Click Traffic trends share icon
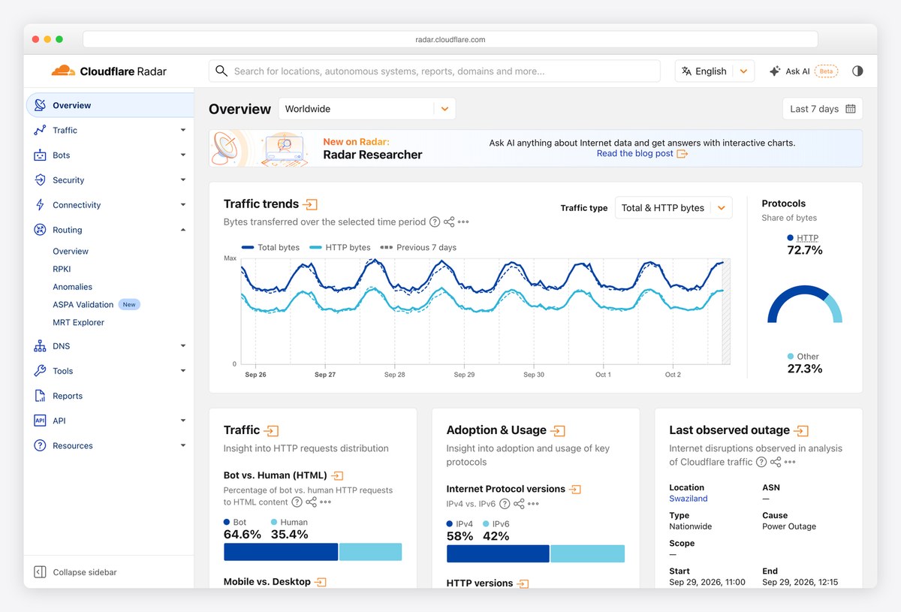This screenshot has height=612, width=901. 449,222
